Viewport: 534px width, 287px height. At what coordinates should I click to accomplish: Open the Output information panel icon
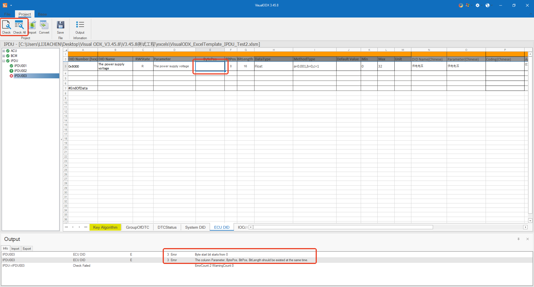tap(80, 27)
